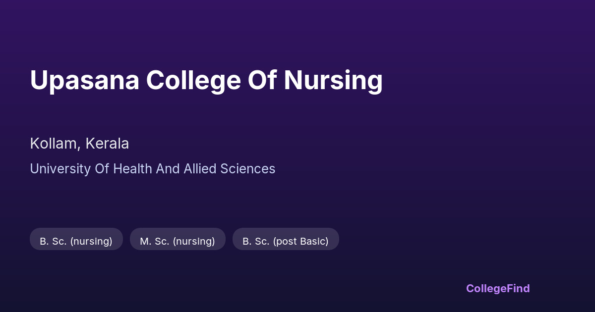Screen dimensions: 595x312
Task: Click "(post Basic)" in the last chip
Action: tap(300, 241)
